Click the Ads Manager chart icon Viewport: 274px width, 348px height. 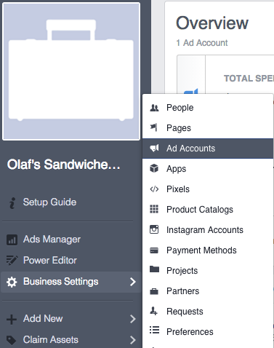12,240
